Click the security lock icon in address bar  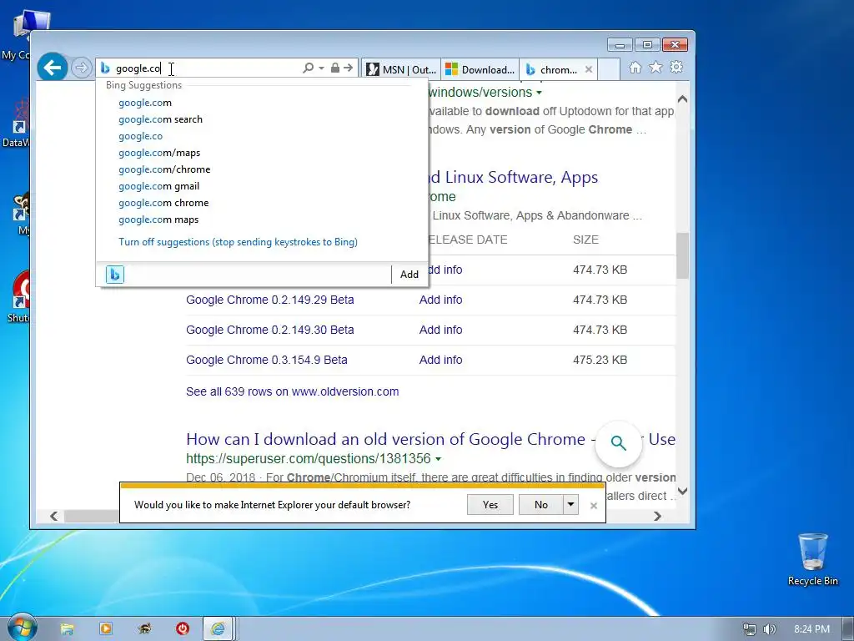335,68
